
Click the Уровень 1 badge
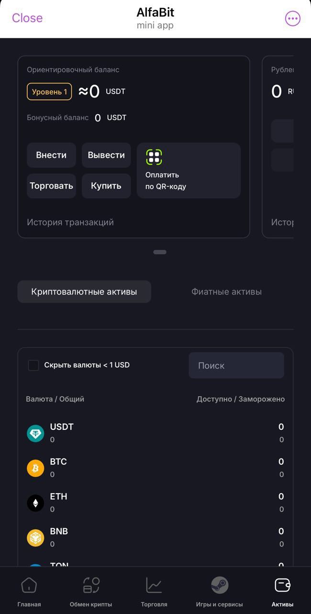point(49,92)
